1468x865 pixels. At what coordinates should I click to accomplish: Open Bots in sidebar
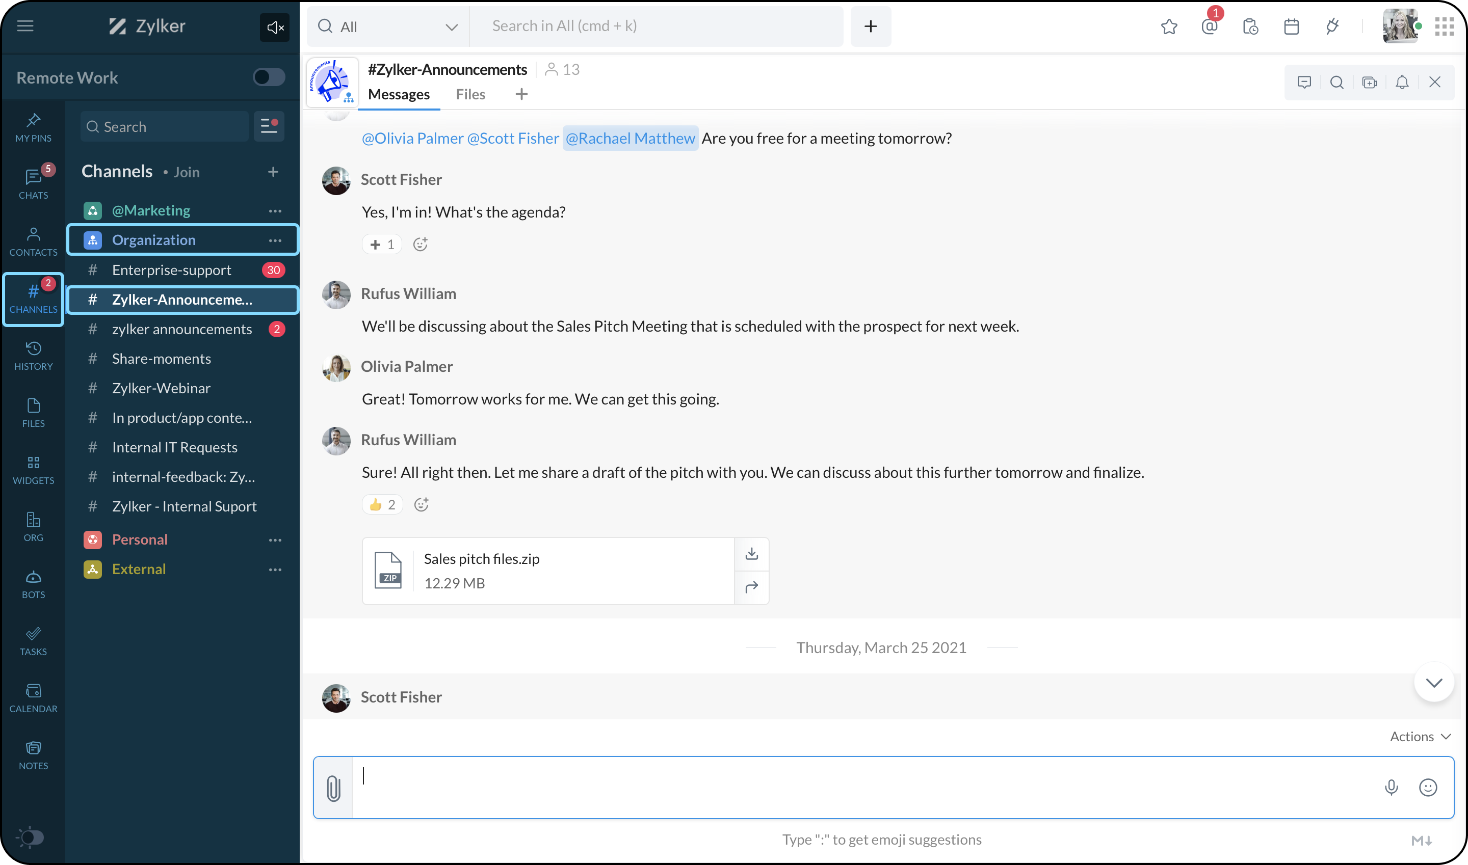(x=33, y=584)
